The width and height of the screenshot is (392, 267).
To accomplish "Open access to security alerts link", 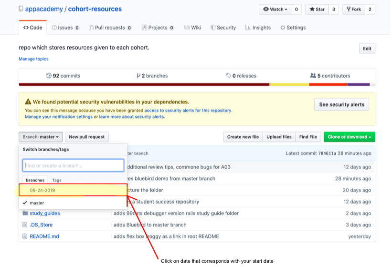I will point(188,110).
